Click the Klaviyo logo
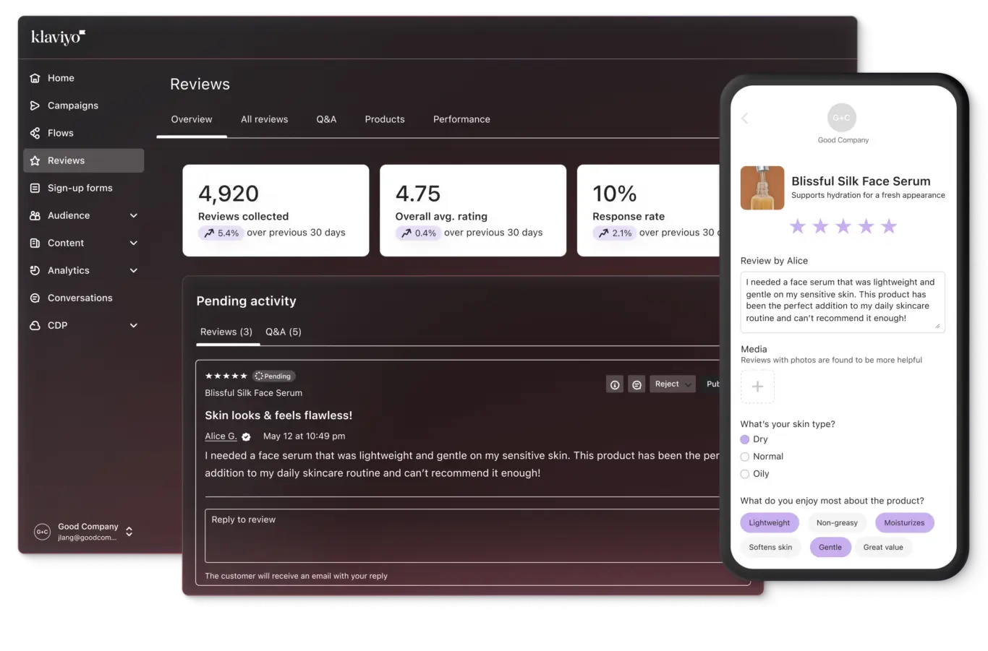Viewport: 988px width, 651px height. point(59,37)
